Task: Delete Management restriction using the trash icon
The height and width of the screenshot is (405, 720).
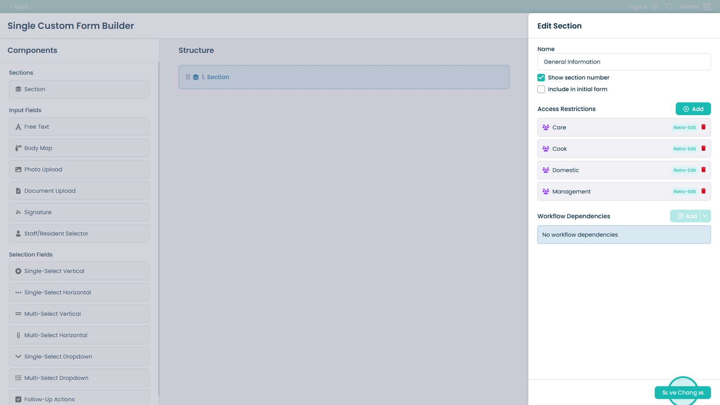Action: [703, 191]
